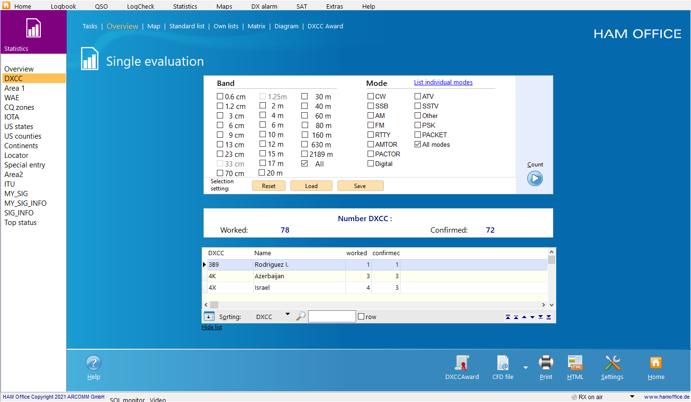Viewport: 691px width, 402px height.
Task: Start counting with the Count play icon
Action: pyautogui.click(x=535, y=178)
